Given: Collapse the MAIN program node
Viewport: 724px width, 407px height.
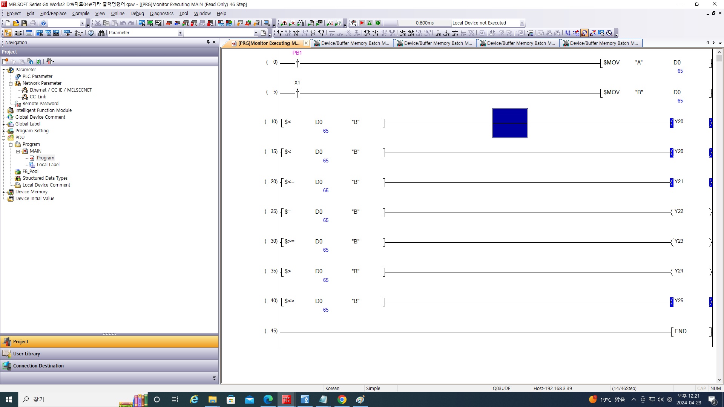Looking at the screenshot, I should pos(18,151).
